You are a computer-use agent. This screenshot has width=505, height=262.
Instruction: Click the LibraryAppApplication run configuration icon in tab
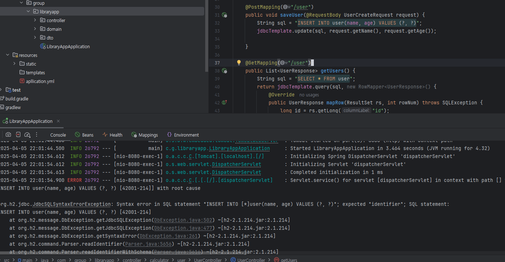click(x=5, y=121)
